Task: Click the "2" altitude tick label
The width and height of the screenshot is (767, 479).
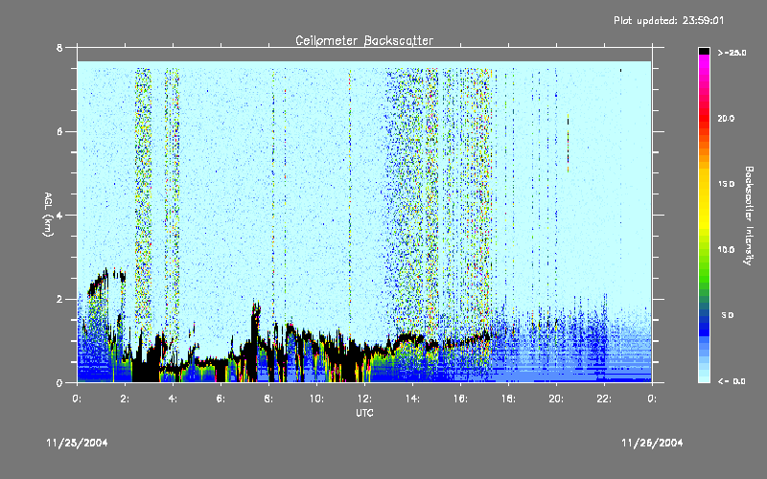Action: (x=59, y=299)
